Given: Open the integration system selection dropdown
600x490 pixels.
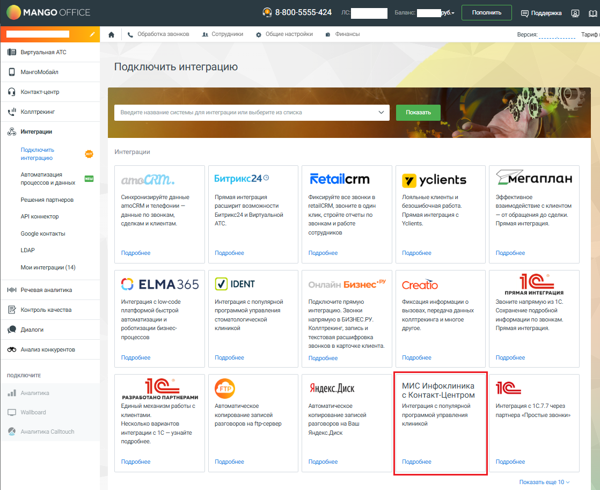Looking at the screenshot, I should tap(252, 113).
